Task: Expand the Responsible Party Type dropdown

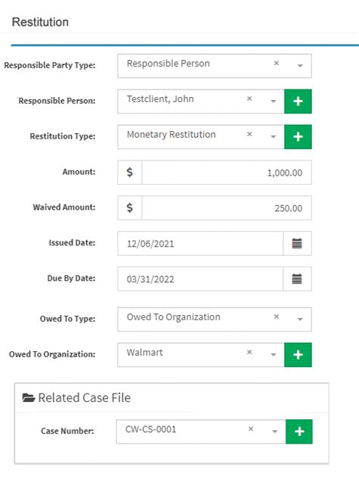Action: click(300, 66)
